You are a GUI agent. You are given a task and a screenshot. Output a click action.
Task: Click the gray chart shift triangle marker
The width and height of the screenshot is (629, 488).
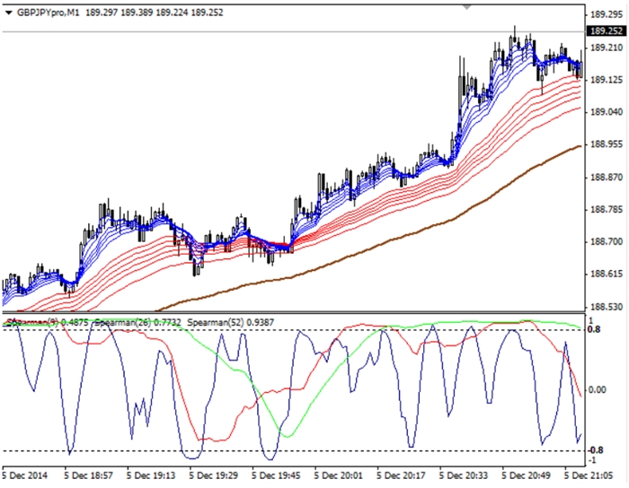[x=465, y=6]
